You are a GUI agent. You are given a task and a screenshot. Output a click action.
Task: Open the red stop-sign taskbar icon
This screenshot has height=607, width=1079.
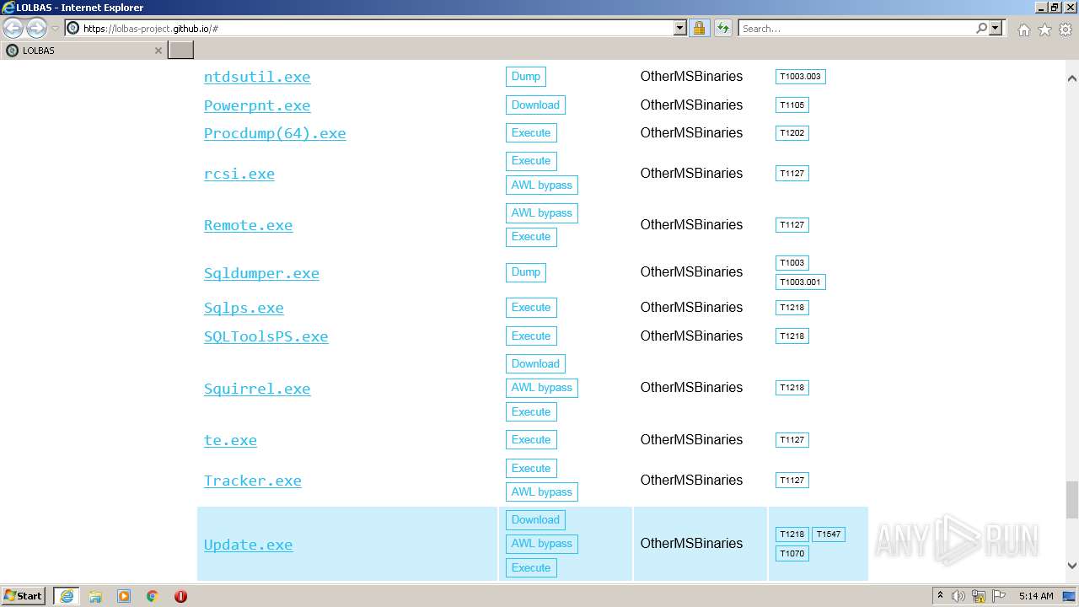[x=180, y=596]
